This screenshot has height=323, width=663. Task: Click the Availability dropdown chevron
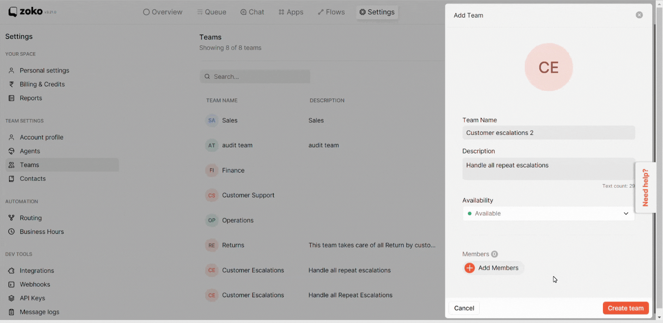point(626,213)
